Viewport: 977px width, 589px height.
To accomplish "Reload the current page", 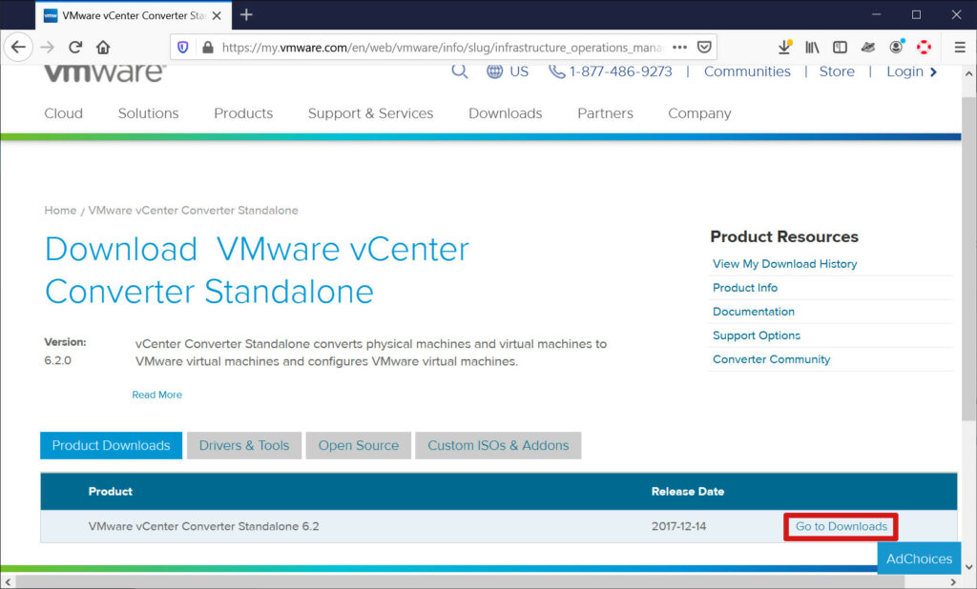I will (x=75, y=48).
